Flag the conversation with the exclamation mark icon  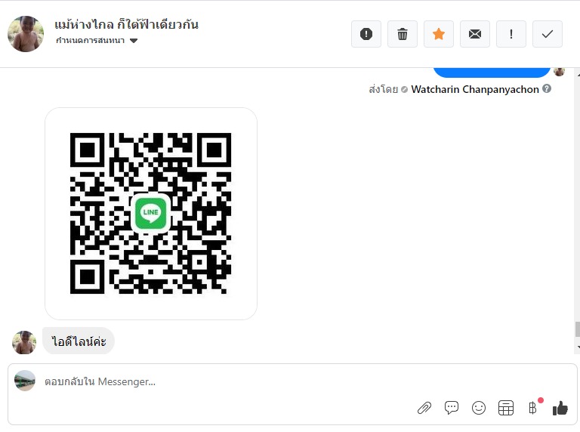pos(511,34)
